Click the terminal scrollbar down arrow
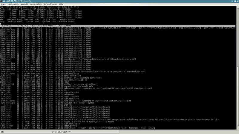Image resolution: width=239 pixels, height=134 pixels. click(238, 128)
